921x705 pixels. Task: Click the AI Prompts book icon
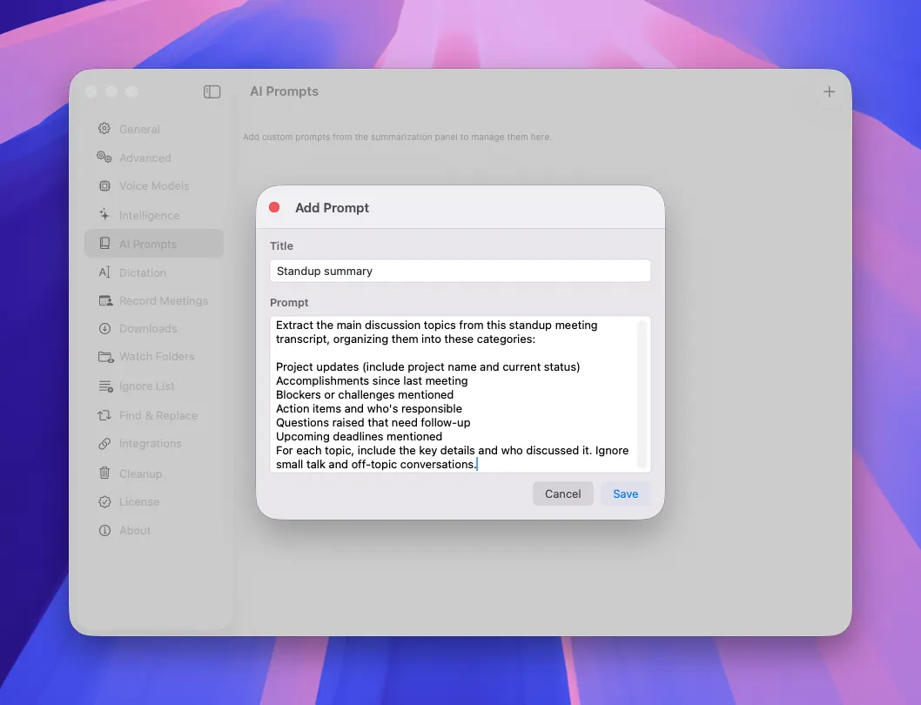(x=104, y=243)
